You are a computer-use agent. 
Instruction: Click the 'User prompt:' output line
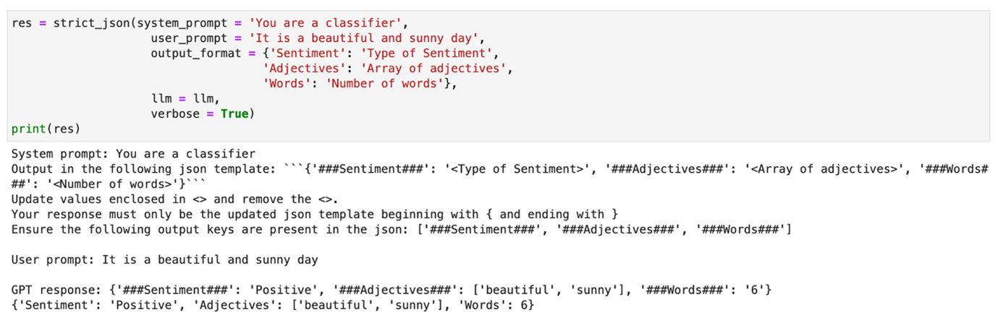click(x=165, y=260)
